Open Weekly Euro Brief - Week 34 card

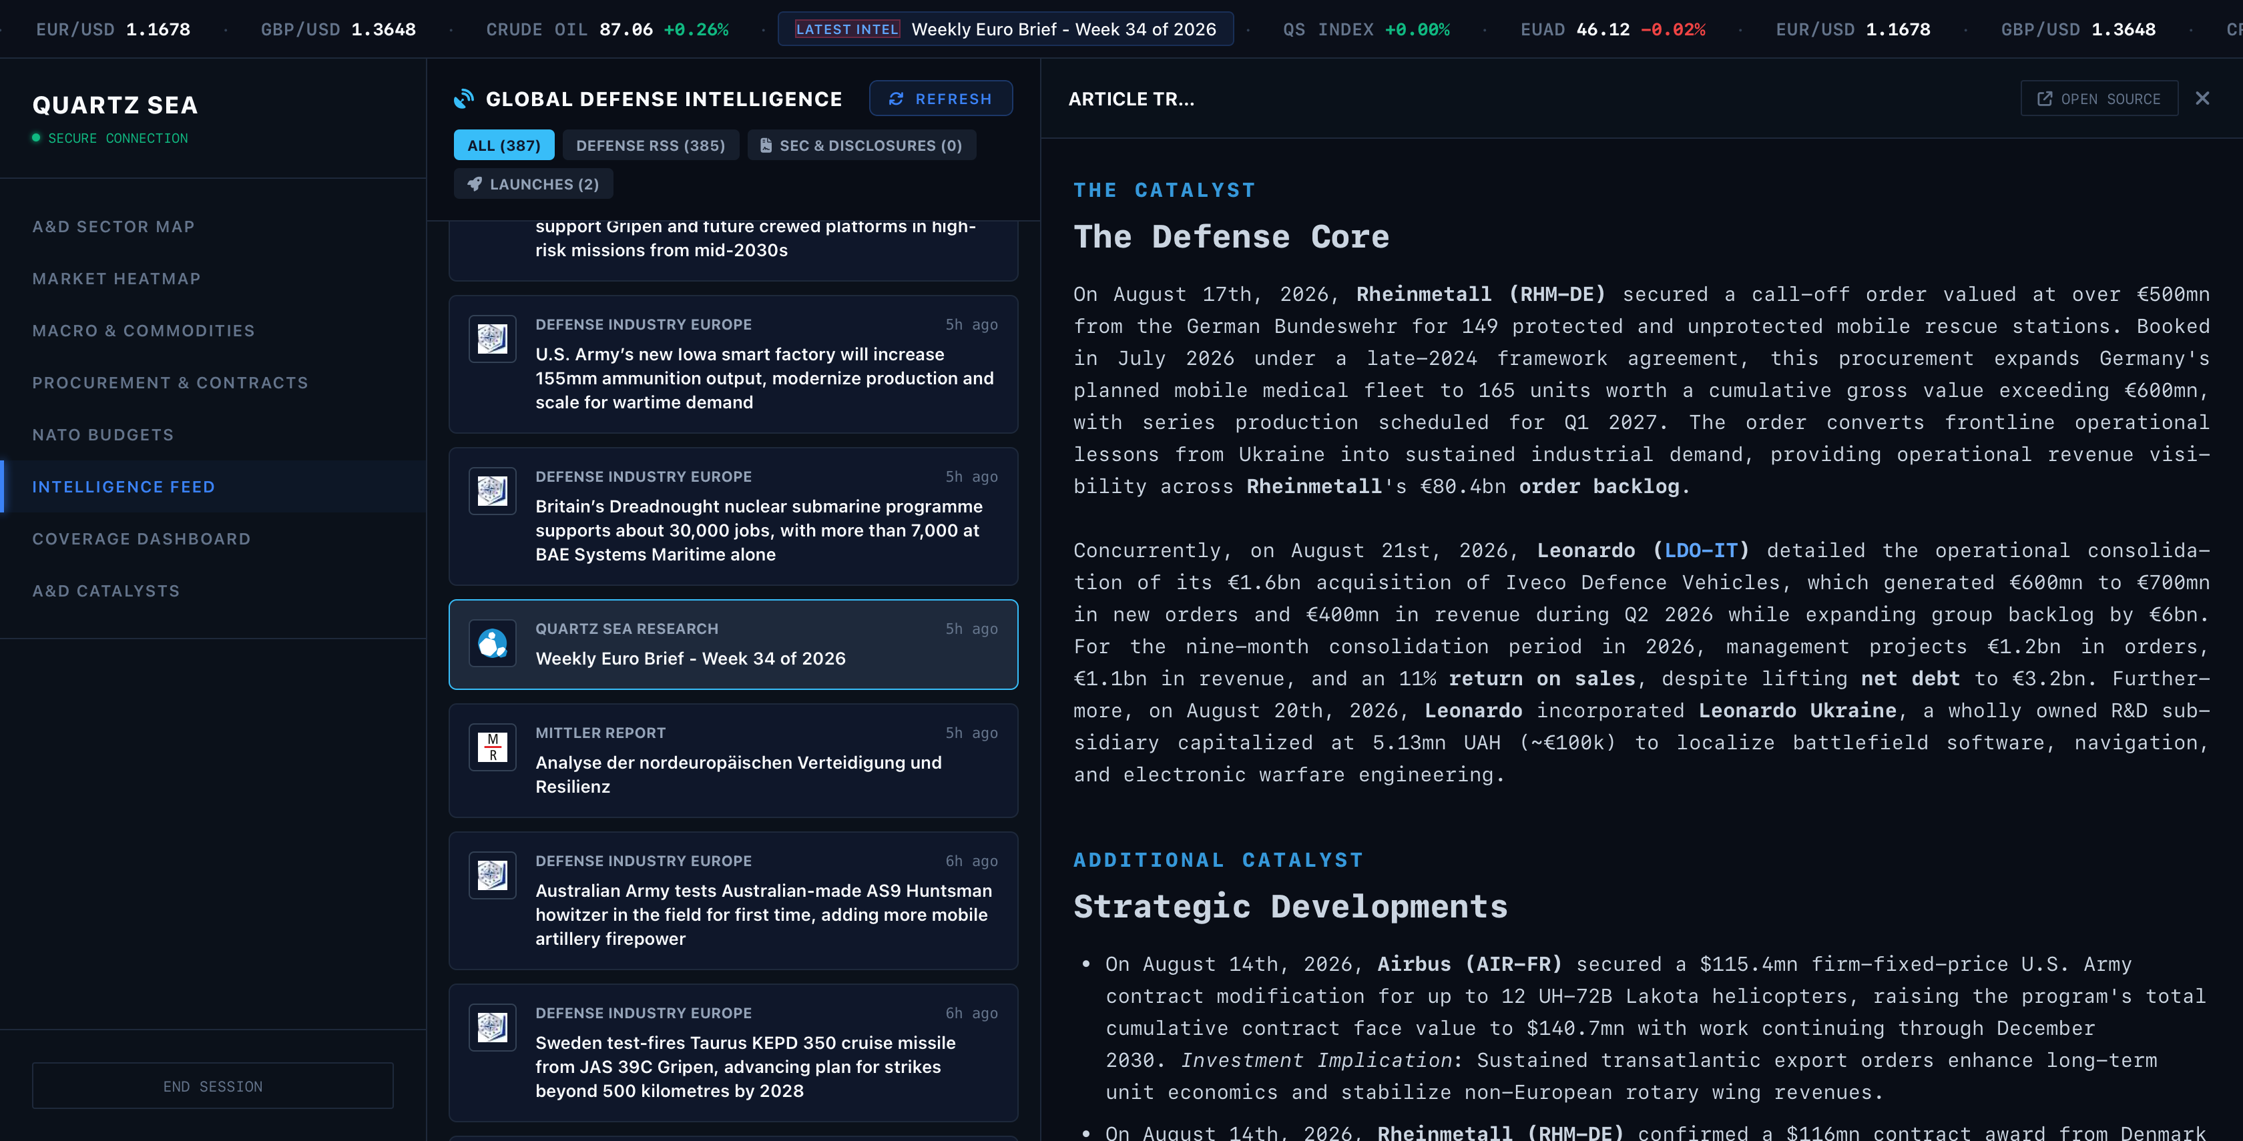pos(733,644)
